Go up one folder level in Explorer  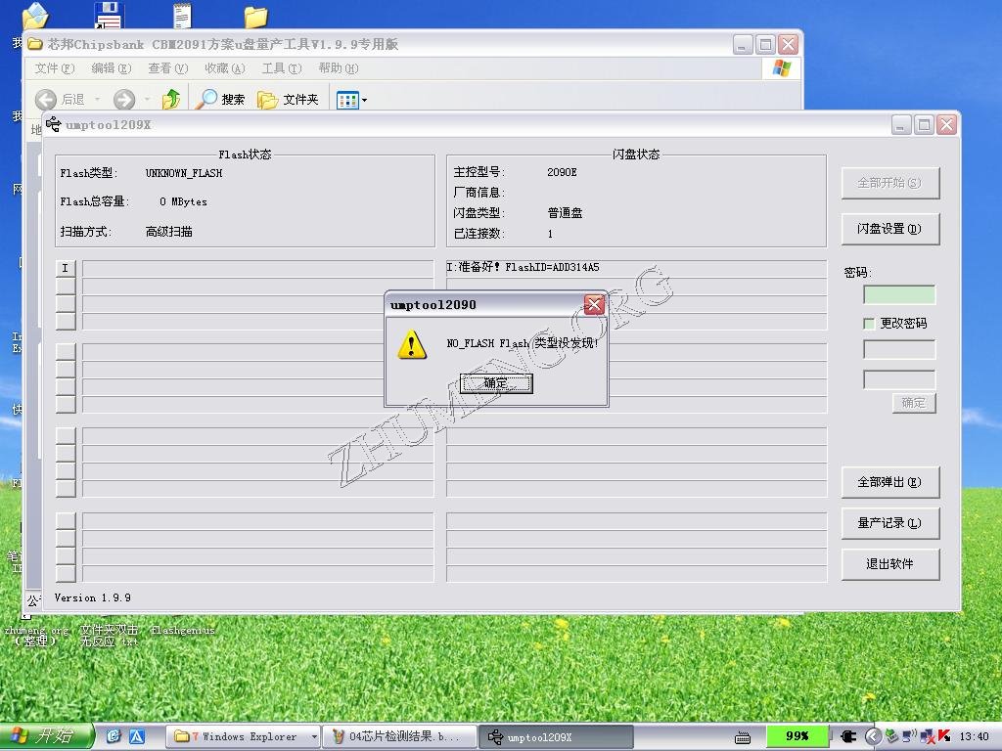[170, 100]
